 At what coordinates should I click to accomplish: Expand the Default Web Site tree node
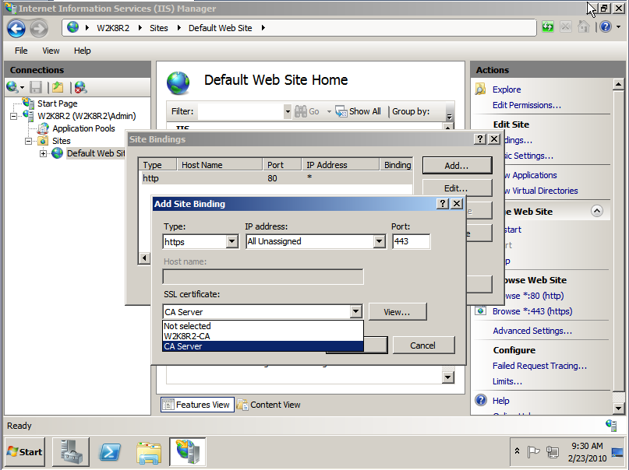[x=44, y=153]
